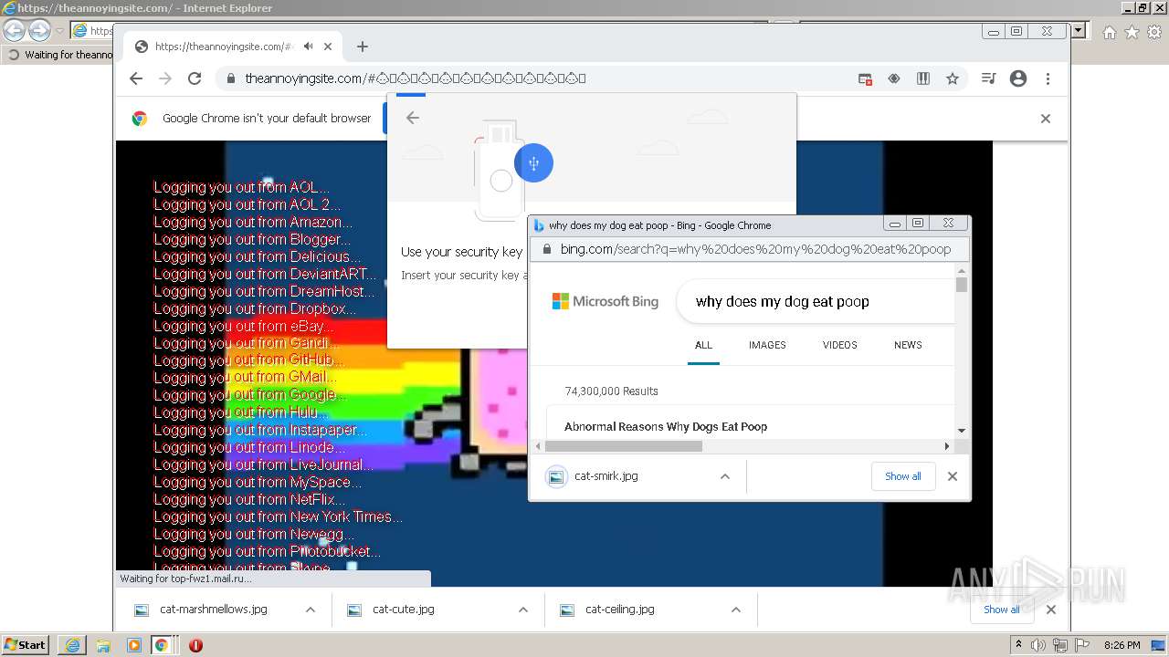Image resolution: width=1169 pixels, height=657 pixels.
Task: Click the 8:26 PM system clock
Action: (1122, 645)
